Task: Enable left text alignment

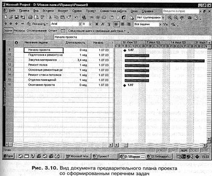Action: pyautogui.click(x=117, y=24)
